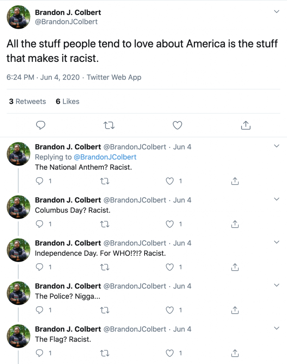Reply to the main America tweet
The width and height of the screenshot is (287, 364).
point(41,125)
